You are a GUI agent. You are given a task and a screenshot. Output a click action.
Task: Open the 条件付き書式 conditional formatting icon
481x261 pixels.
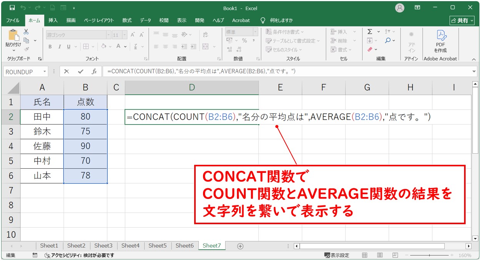280,32
